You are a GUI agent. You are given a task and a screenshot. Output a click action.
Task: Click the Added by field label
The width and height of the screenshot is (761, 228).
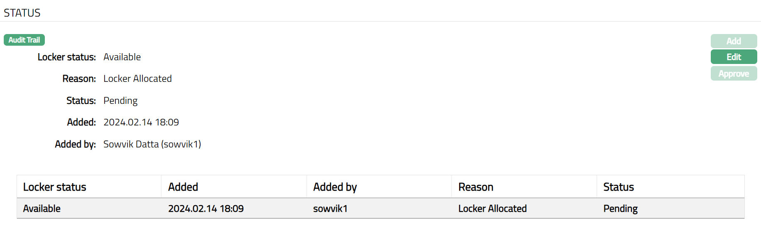point(75,144)
